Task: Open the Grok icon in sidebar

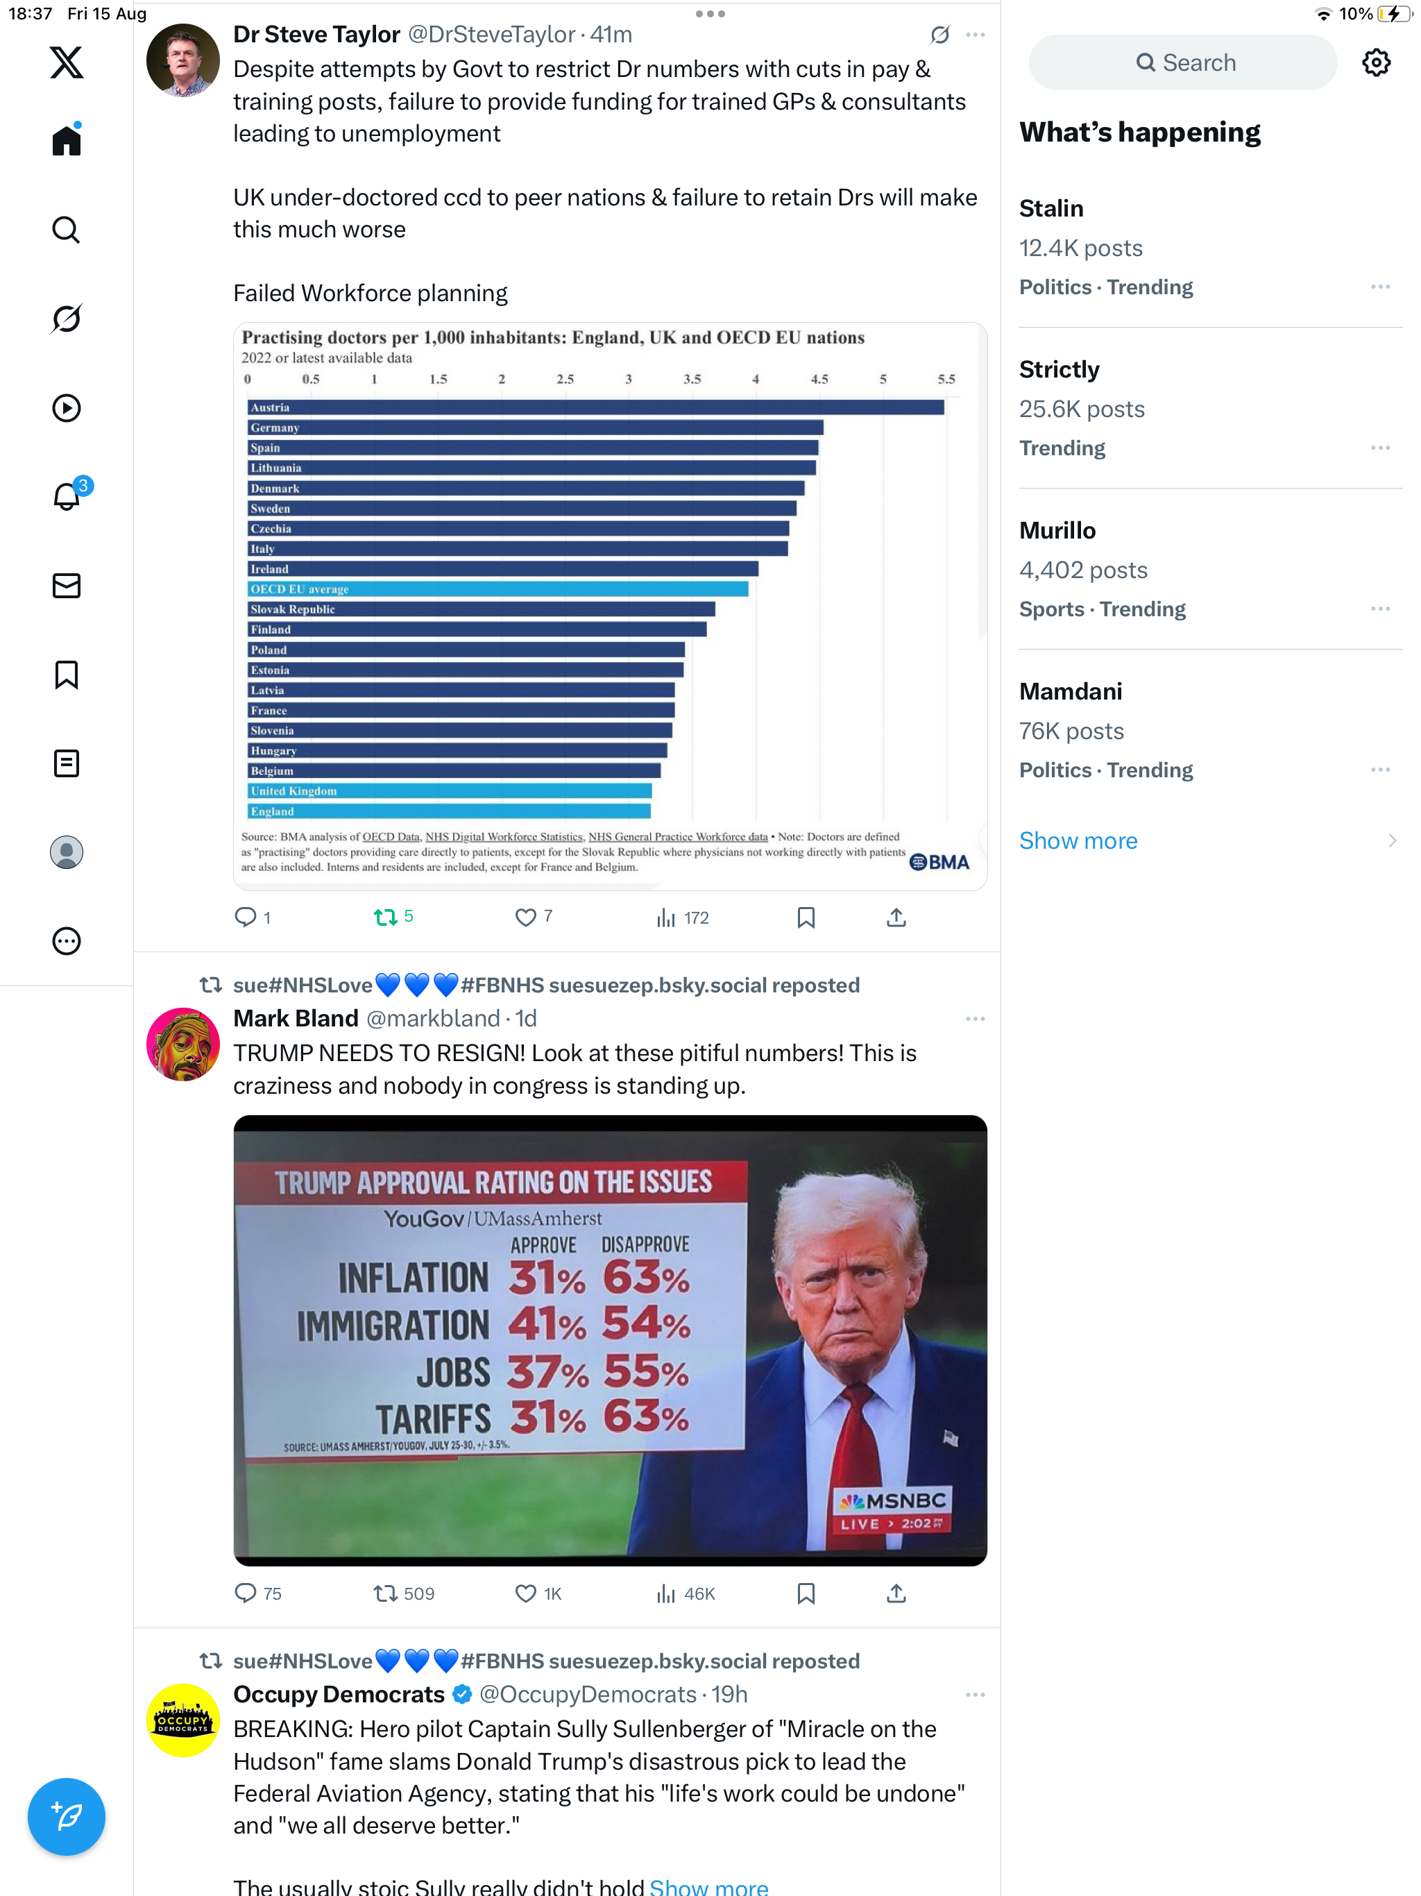Action: tap(66, 319)
